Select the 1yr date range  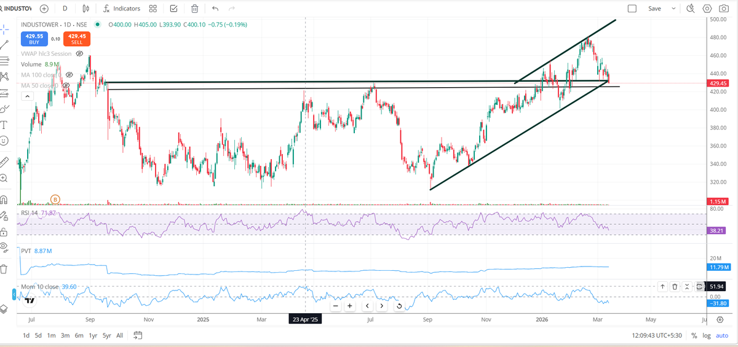click(93, 335)
